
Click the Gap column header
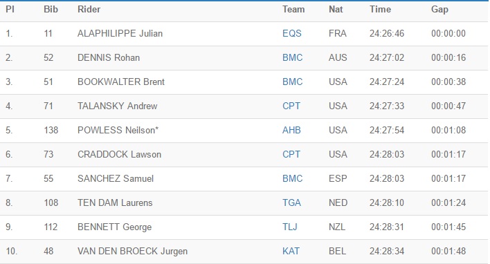(439, 10)
